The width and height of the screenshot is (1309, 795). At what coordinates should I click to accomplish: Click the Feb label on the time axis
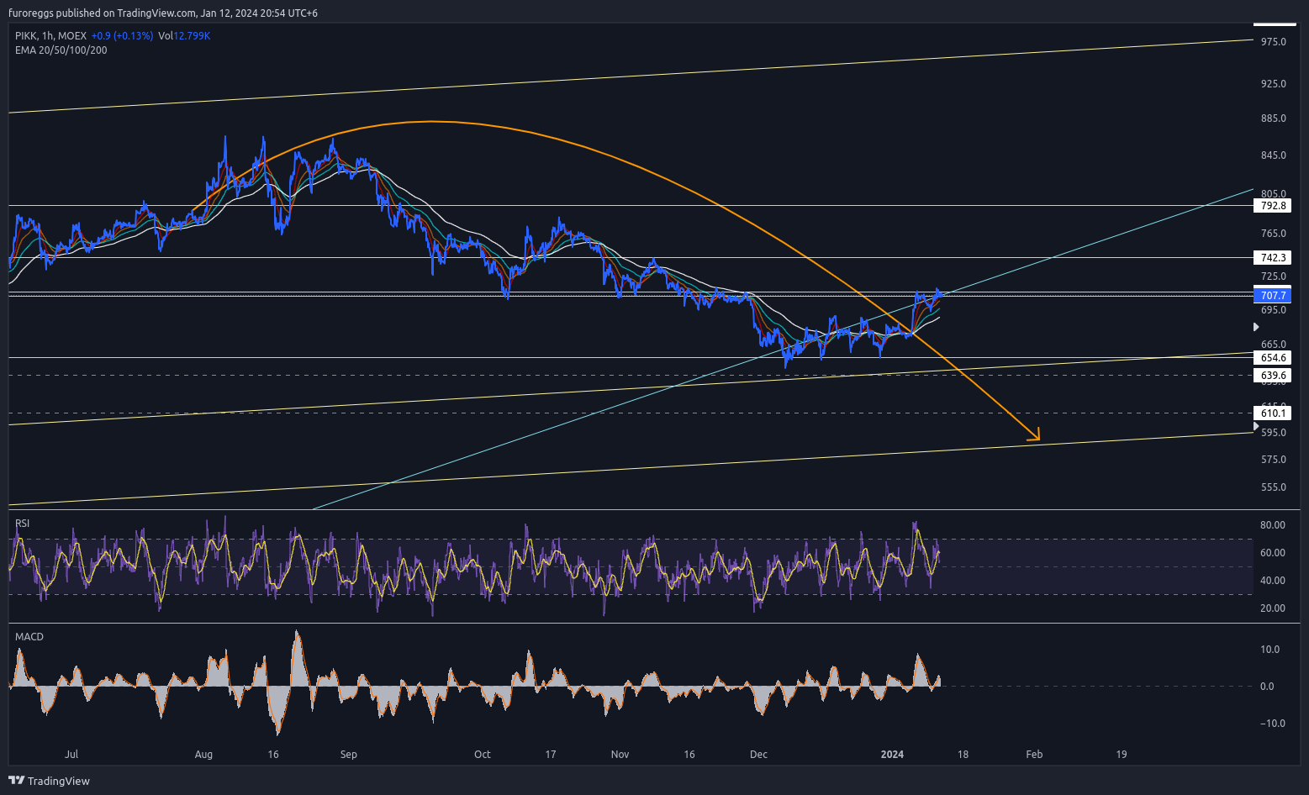[x=1034, y=755]
